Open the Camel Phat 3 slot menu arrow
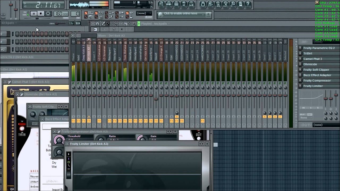Image resolution: width=340 pixels, height=191 pixels. (300, 59)
